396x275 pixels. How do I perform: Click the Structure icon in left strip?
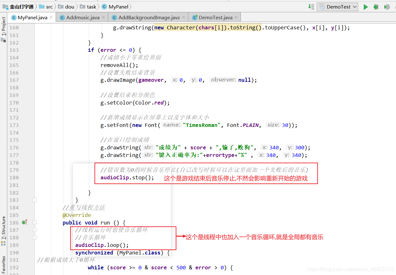(x=3, y=243)
